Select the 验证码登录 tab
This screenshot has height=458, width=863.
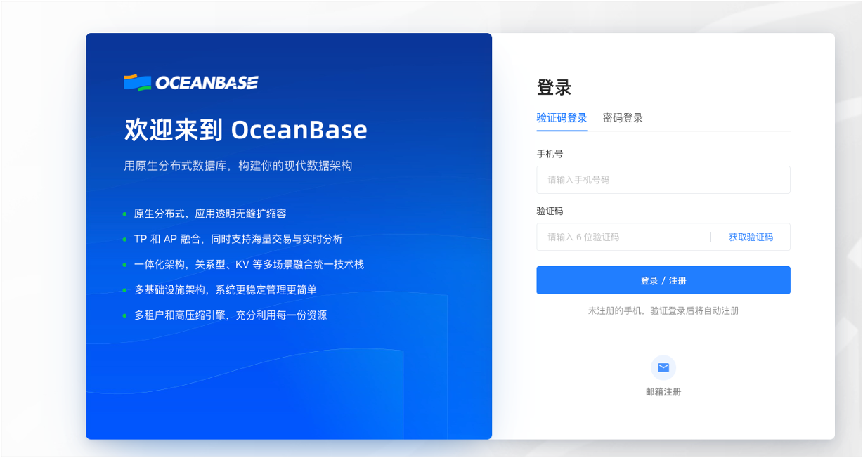click(x=560, y=117)
